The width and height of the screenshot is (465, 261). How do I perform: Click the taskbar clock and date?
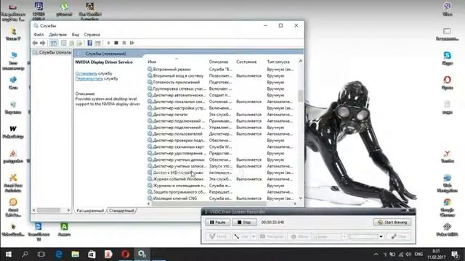pyautogui.click(x=436, y=254)
